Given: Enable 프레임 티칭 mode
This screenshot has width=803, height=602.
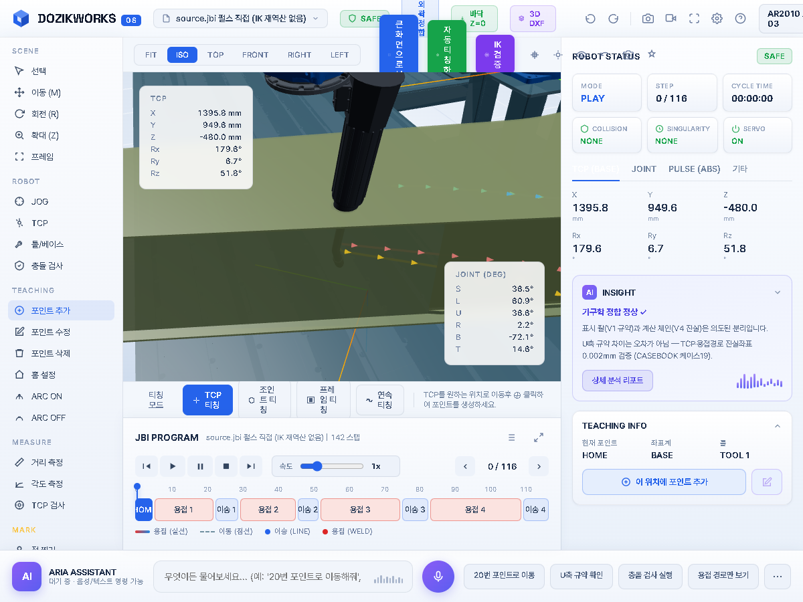Looking at the screenshot, I should pos(324,400).
